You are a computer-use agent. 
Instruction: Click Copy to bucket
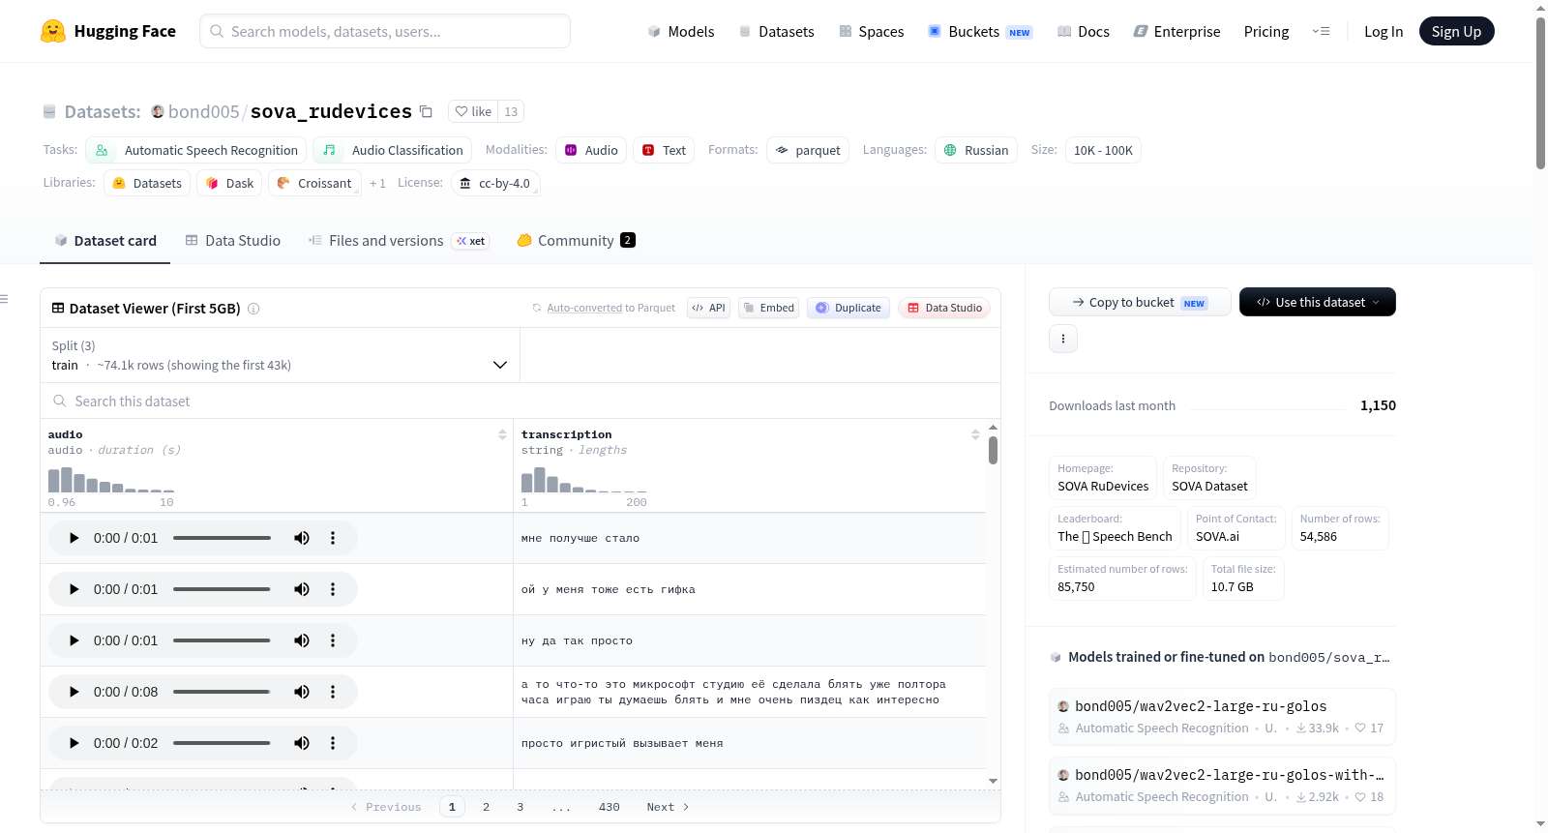coord(1140,302)
